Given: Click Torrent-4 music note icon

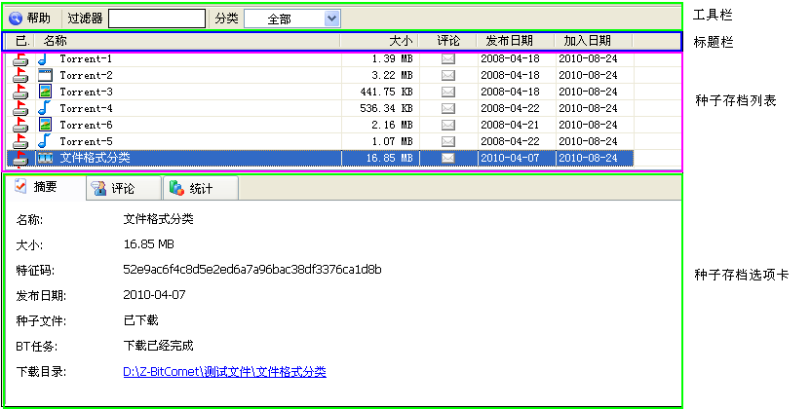Looking at the screenshot, I should [x=45, y=108].
